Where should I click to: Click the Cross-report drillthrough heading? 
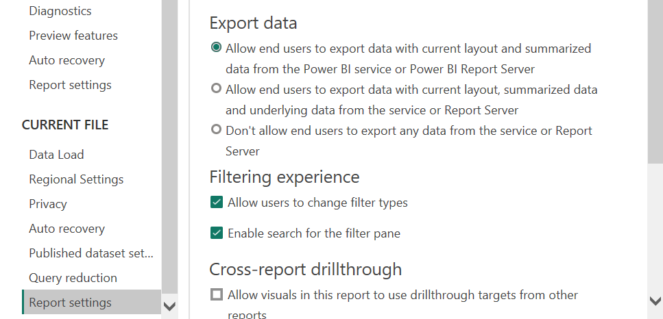(305, 269)
